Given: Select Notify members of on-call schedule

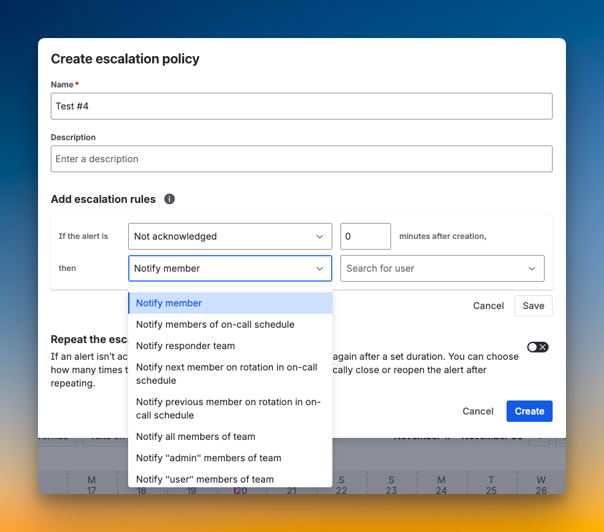Looking at the screenshot, I should coord(215,324).
